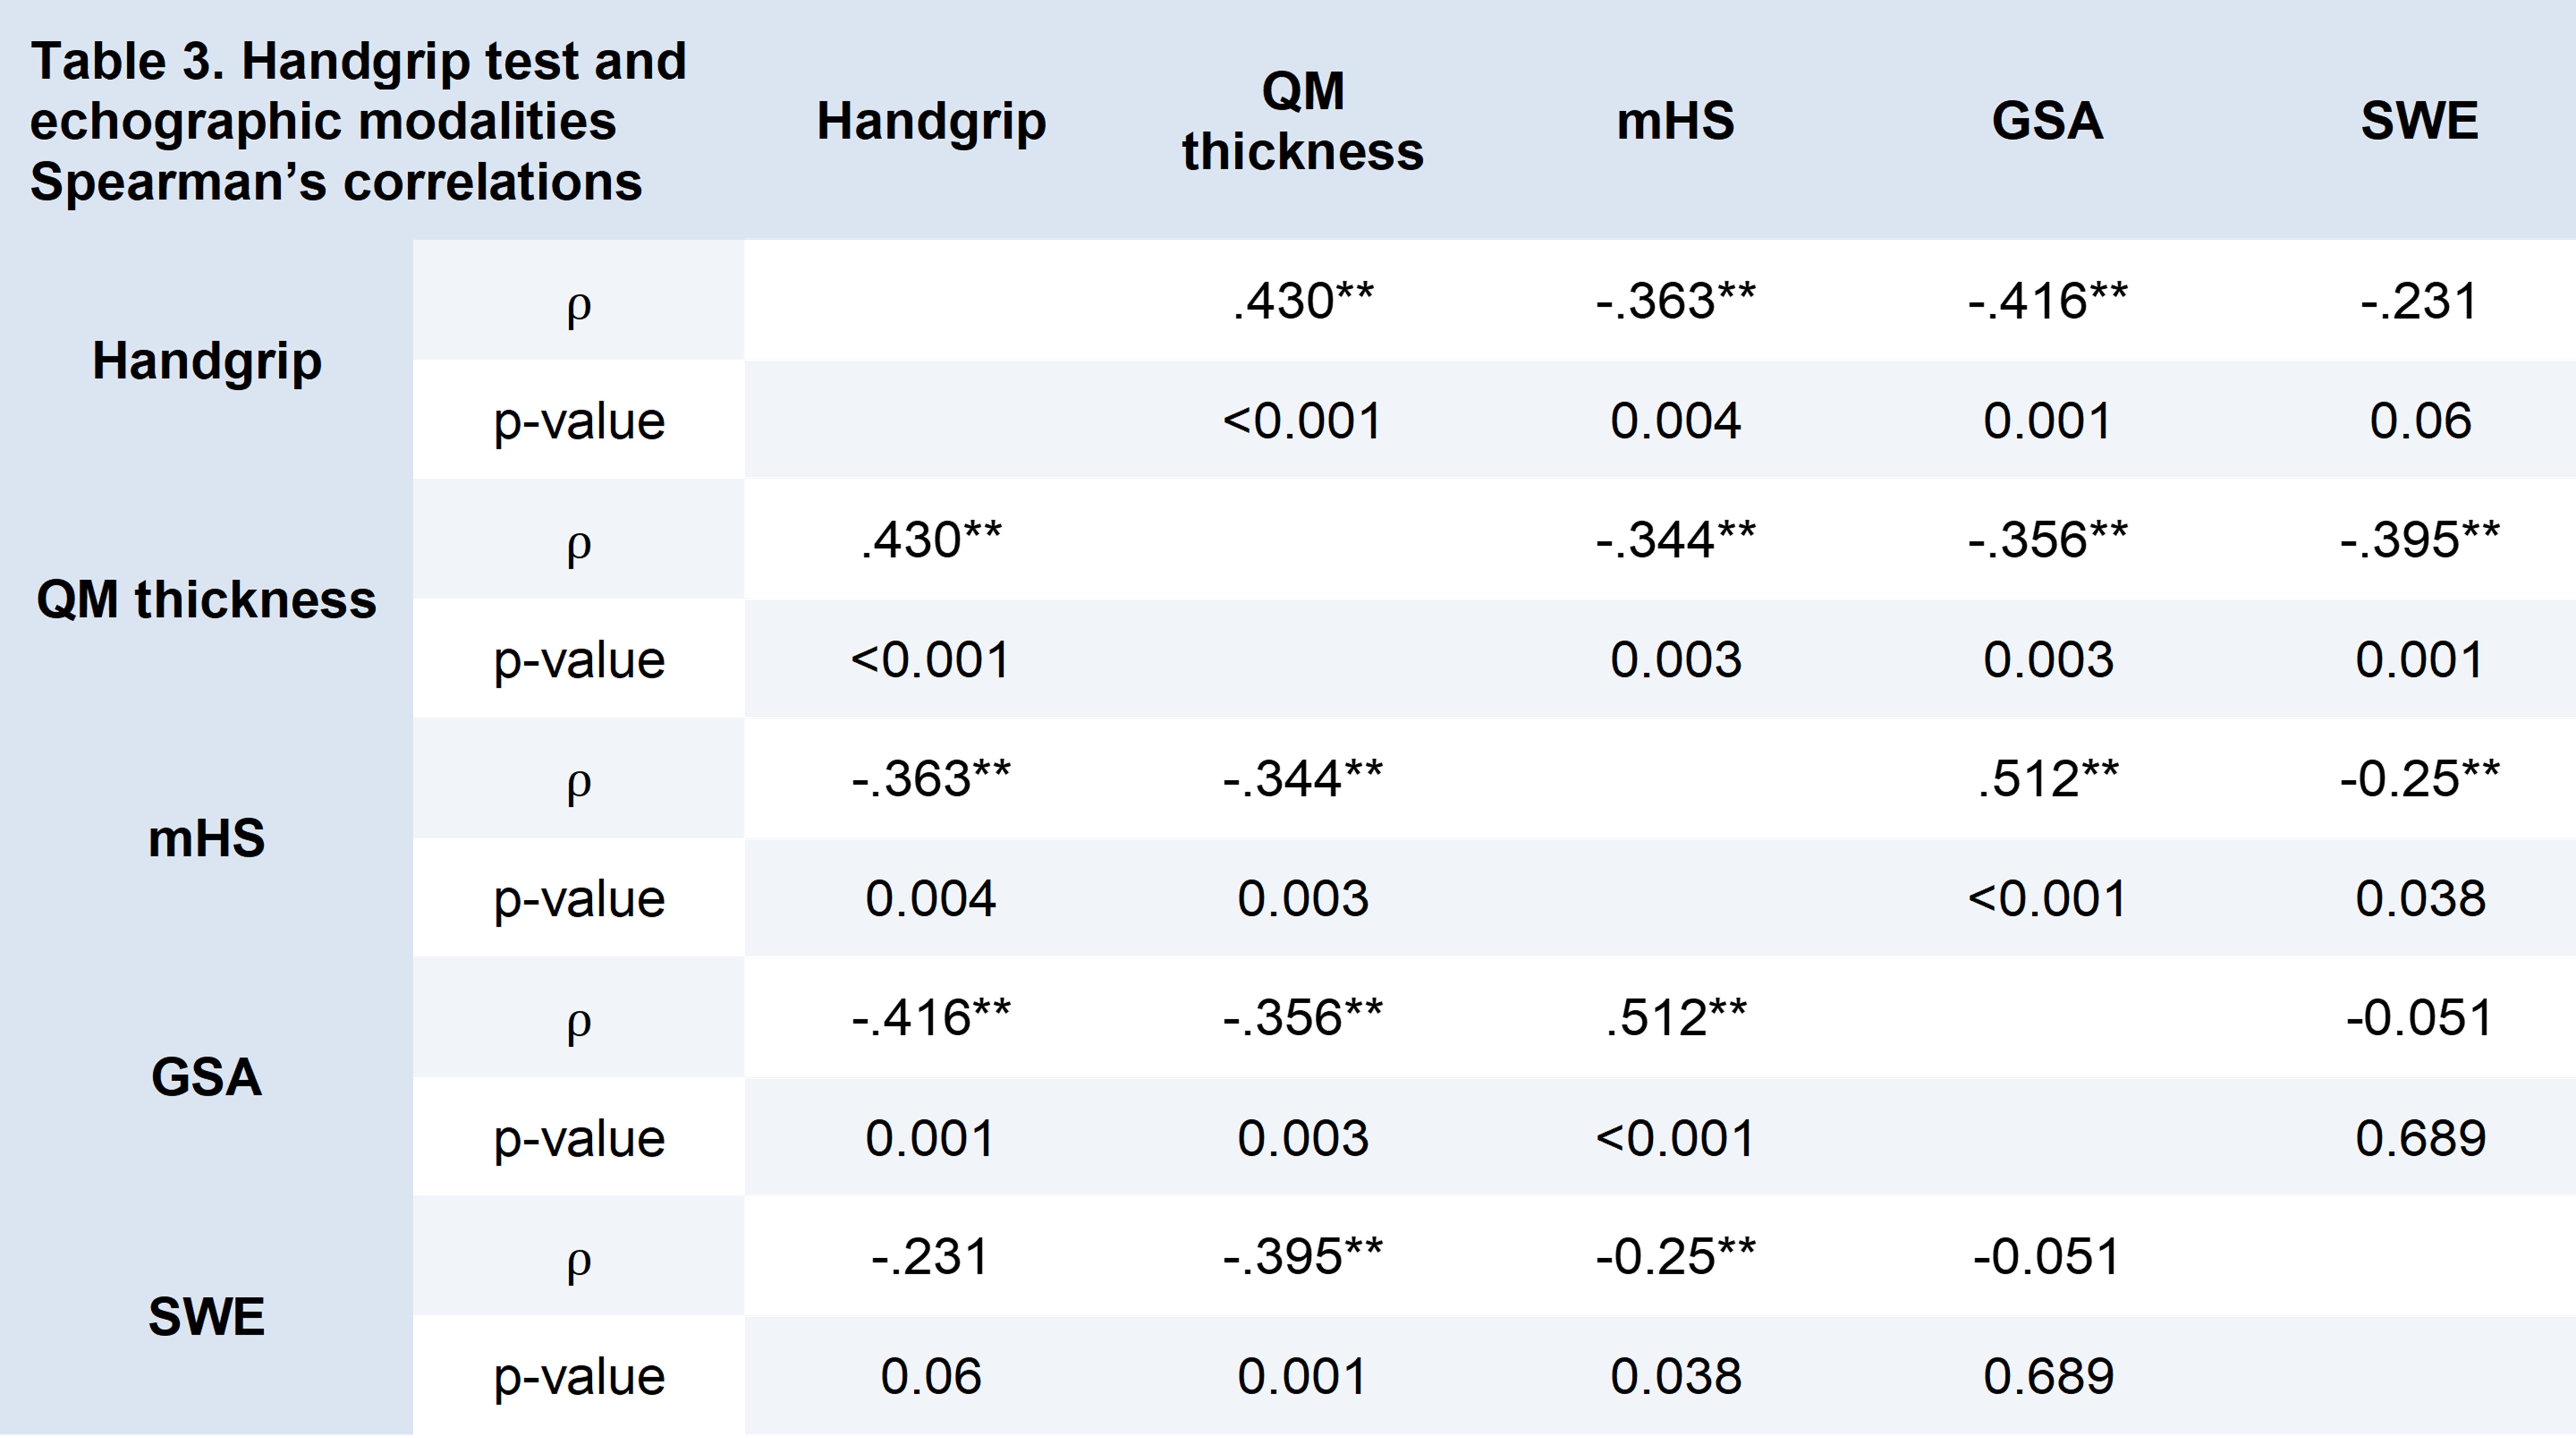
Task: Select the mHS column header
Action: [1675, 121]
